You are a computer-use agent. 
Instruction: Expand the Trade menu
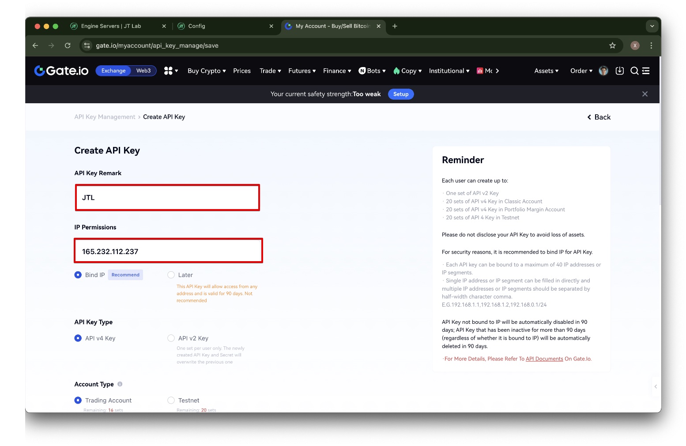point(270,71)
